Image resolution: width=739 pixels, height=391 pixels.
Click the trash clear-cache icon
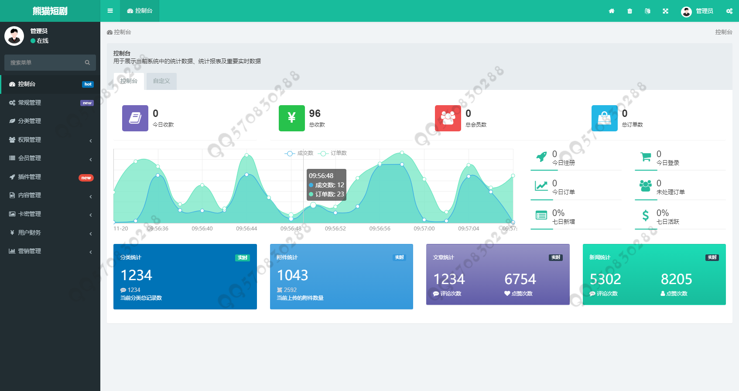[630, 11]
